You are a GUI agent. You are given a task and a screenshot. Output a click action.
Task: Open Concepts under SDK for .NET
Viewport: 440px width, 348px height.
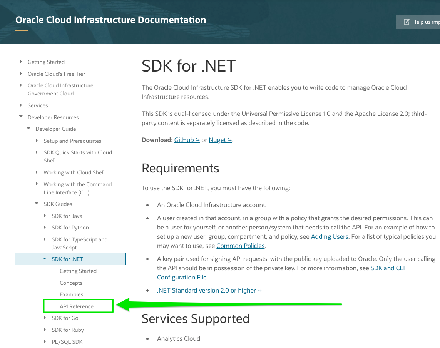coord(71,283)
